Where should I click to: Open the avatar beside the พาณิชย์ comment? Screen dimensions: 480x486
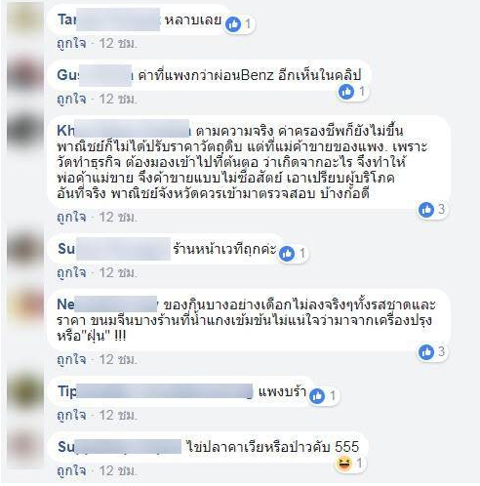[25, 131]
